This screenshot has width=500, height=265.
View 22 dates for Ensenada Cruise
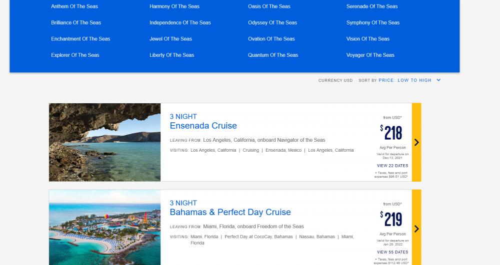coord(392,166)
